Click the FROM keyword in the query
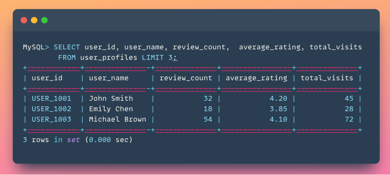390x175 pixels. [x=67, y=57]
